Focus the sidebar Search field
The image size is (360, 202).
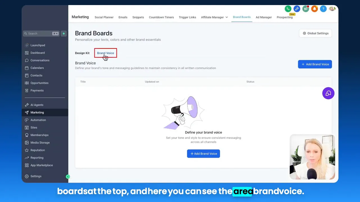[41, 33]
